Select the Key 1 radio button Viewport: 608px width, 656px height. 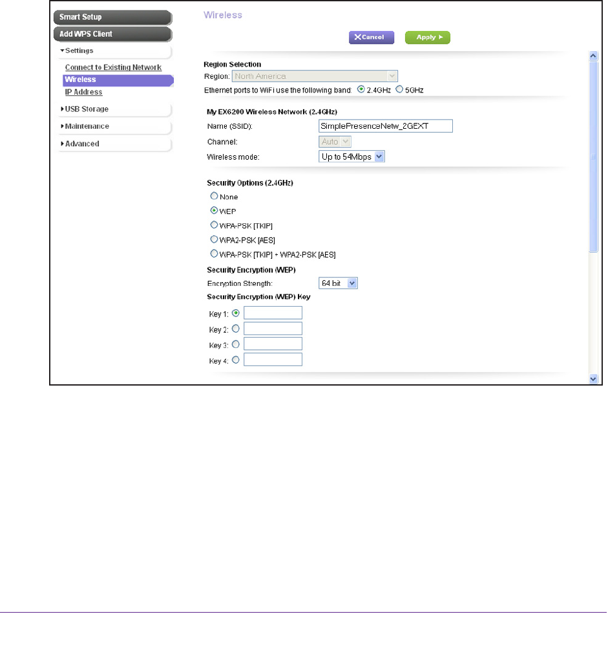point(236,313)
